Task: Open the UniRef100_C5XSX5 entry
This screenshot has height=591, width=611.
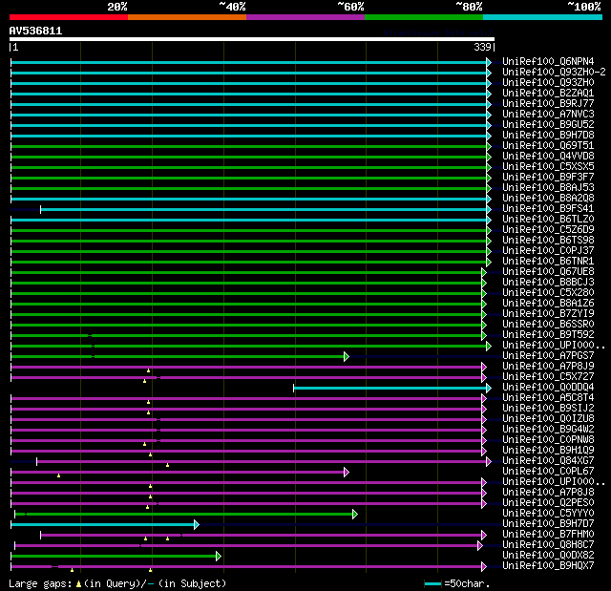Action: pos(548,167)
